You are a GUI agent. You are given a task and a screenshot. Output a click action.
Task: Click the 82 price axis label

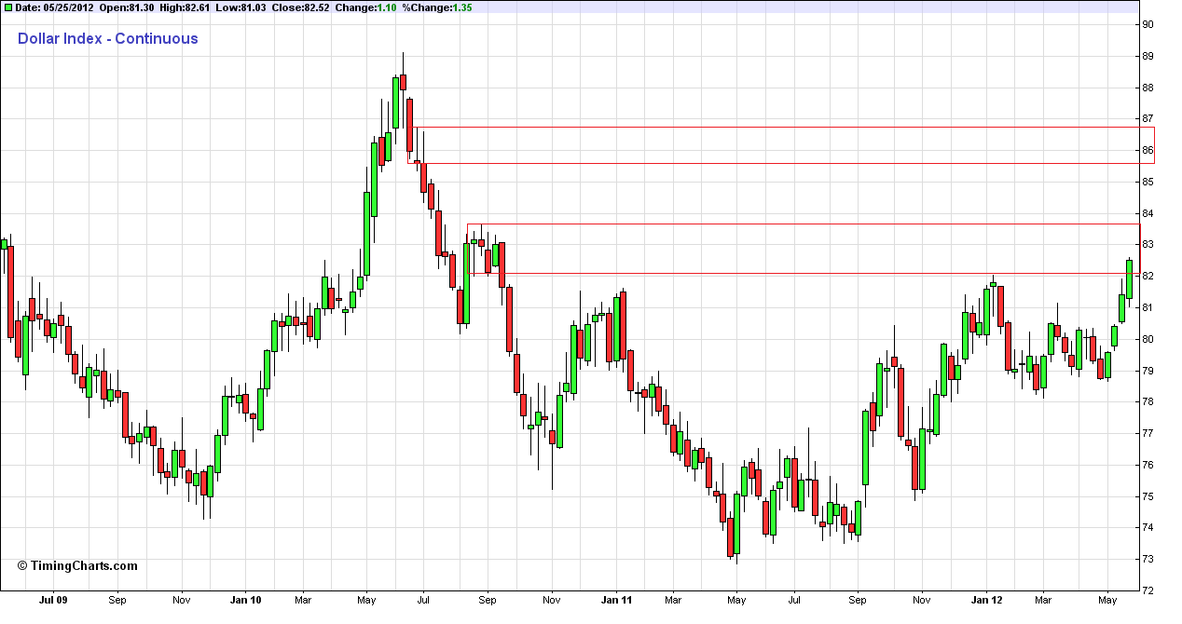tap(1148, 277)
